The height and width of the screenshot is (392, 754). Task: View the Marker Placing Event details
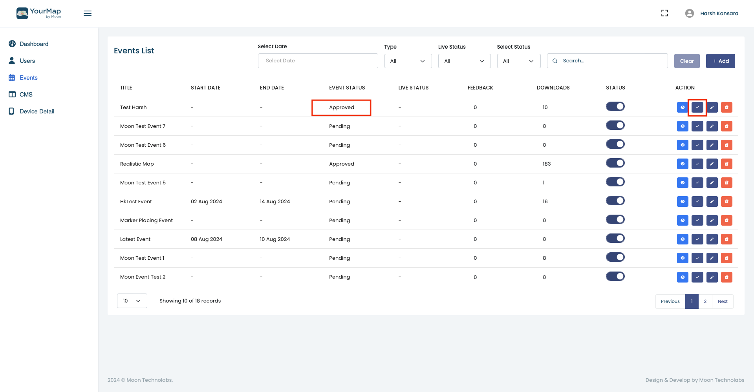[683, 221]
